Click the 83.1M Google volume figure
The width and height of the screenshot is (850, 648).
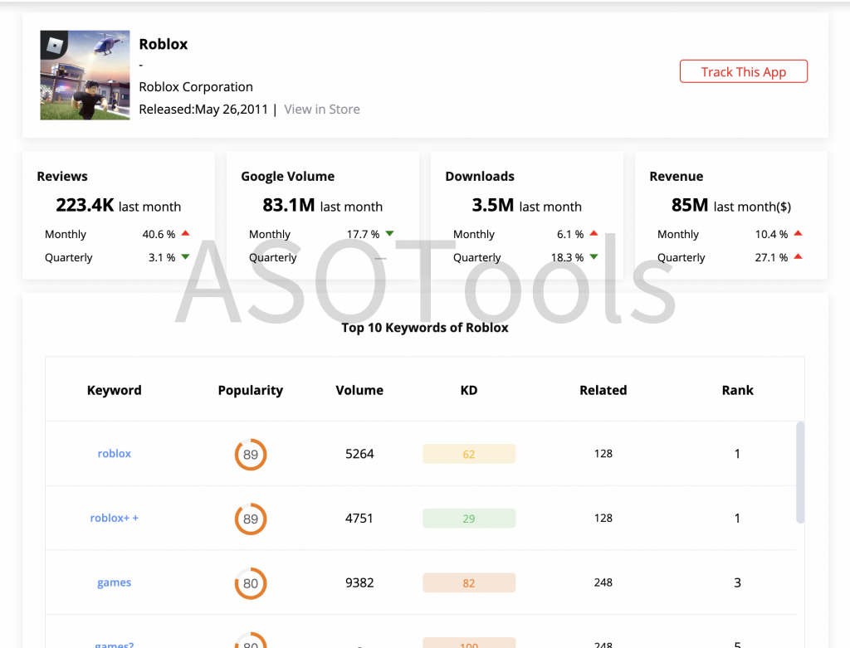(x=288, y=205)
